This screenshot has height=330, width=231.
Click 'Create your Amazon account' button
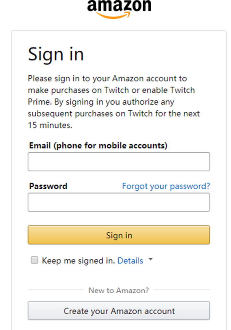(119, 311)
